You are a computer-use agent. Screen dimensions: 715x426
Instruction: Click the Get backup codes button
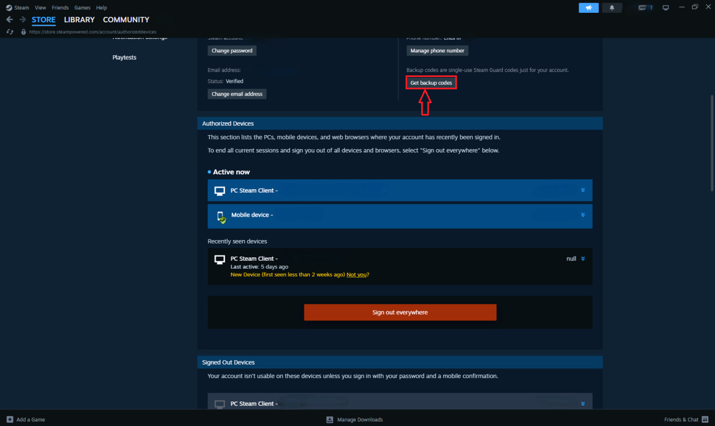tap(431, 83)
